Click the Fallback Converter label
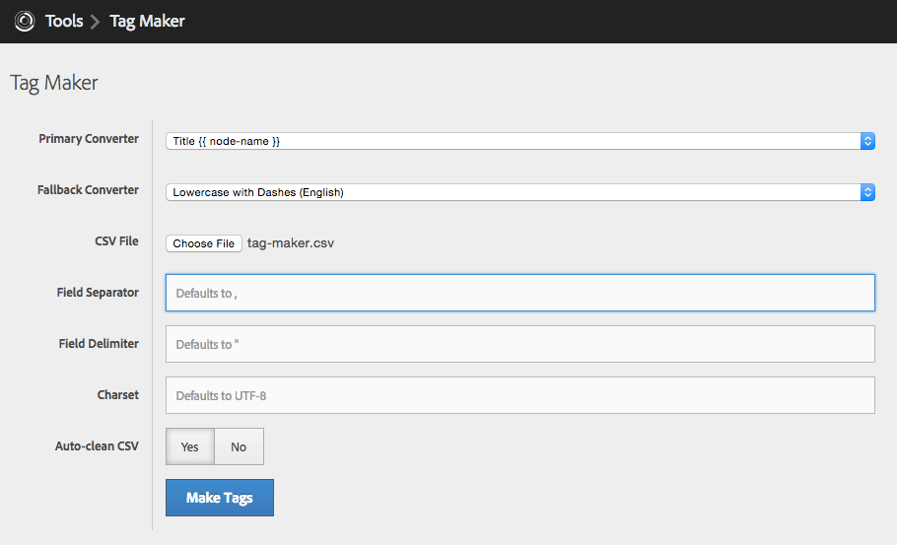This screenshot has height=545, width=897. tap(88, 190)
